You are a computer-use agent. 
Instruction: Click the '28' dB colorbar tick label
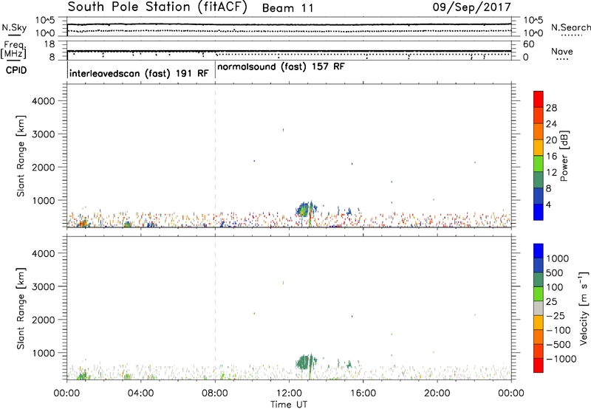[x=551, y=108]
